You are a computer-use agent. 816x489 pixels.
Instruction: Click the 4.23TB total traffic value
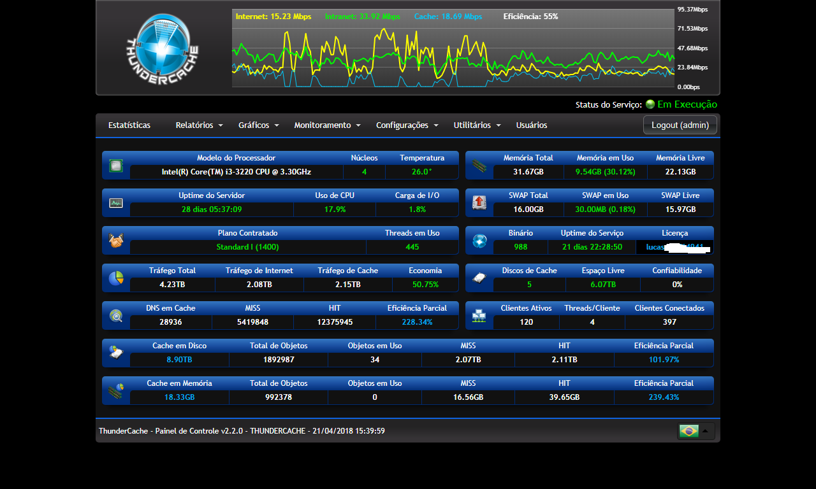[x=172, y=285]
